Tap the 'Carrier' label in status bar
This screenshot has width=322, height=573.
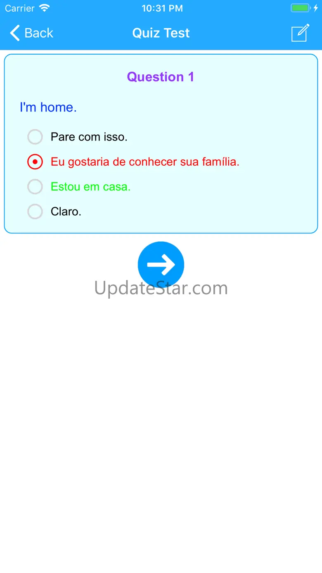(x=20, y=8)
